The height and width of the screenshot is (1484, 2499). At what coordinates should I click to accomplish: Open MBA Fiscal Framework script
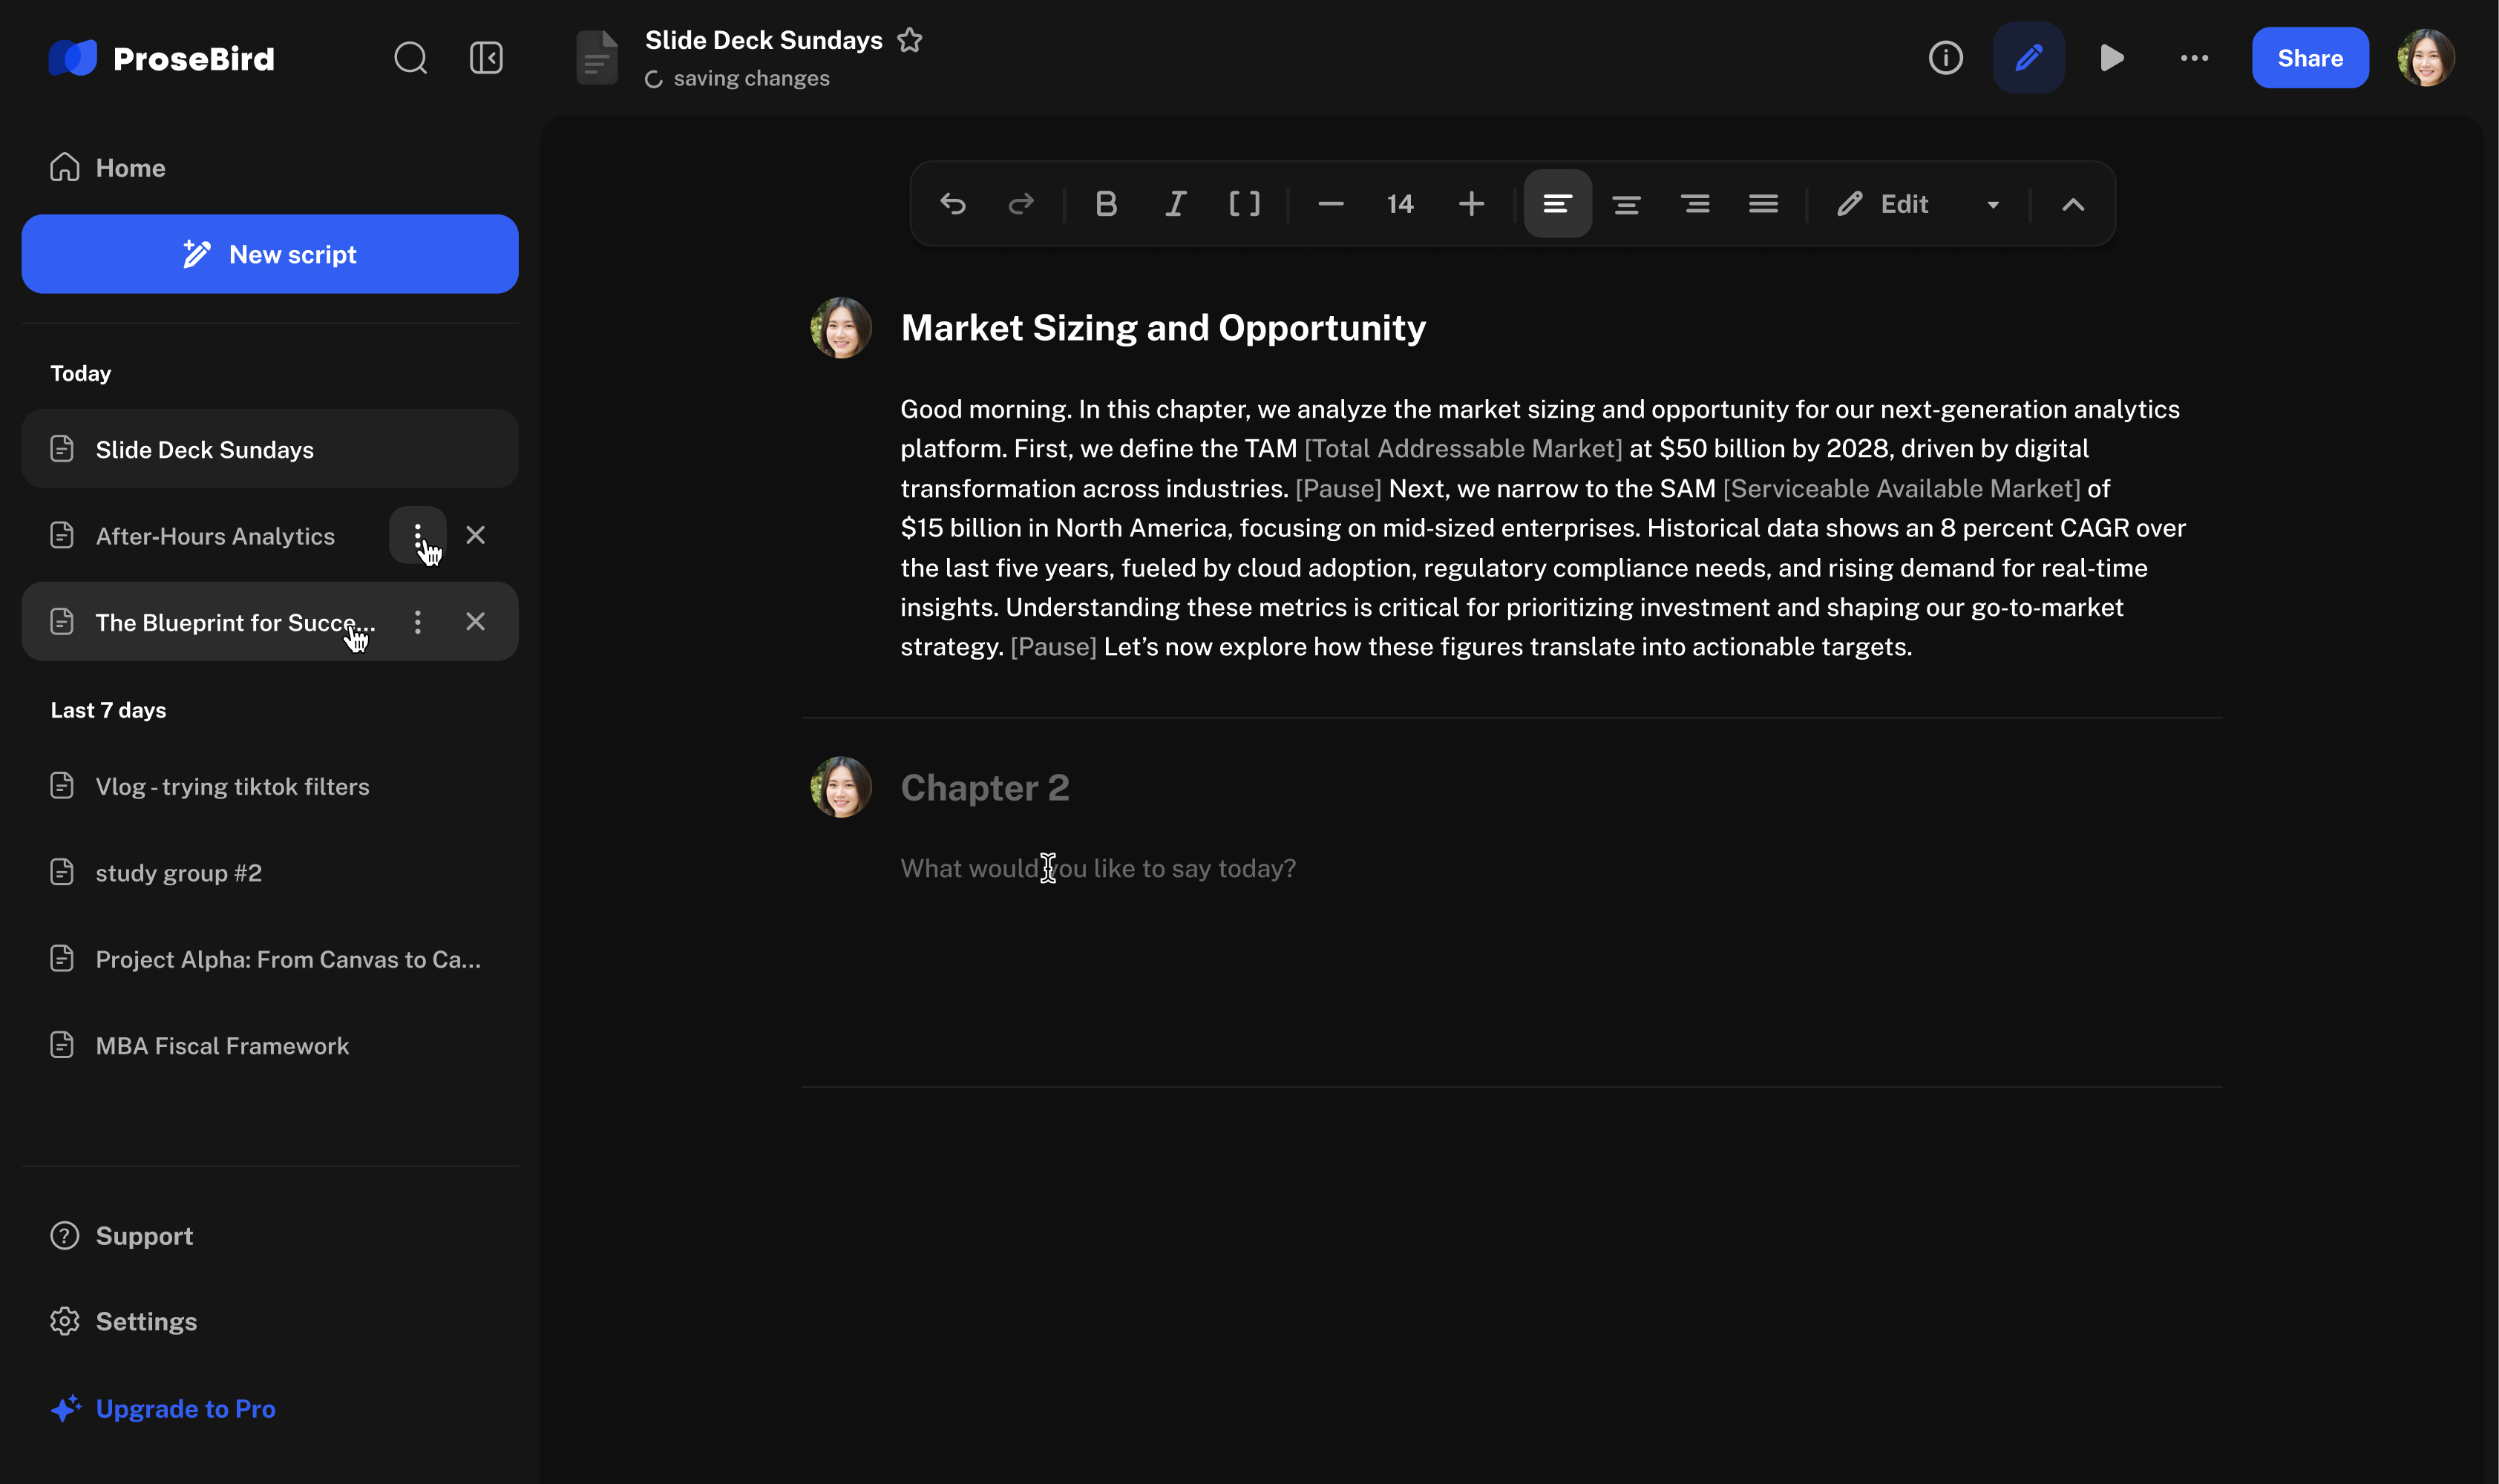click(270, 1045)
